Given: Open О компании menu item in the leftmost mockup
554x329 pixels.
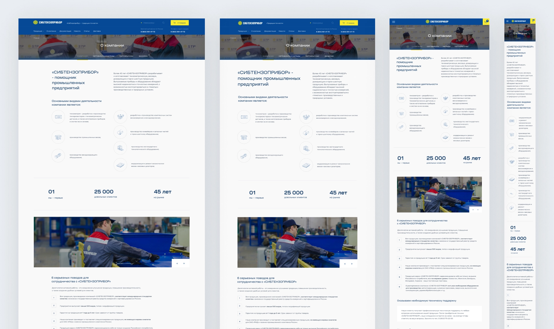Looking at the screenshot, I should (51, 31).
